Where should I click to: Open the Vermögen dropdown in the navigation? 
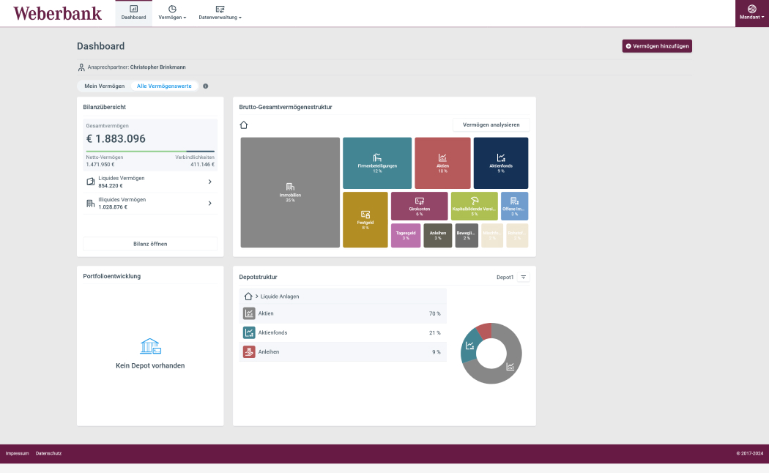[173, 12]
